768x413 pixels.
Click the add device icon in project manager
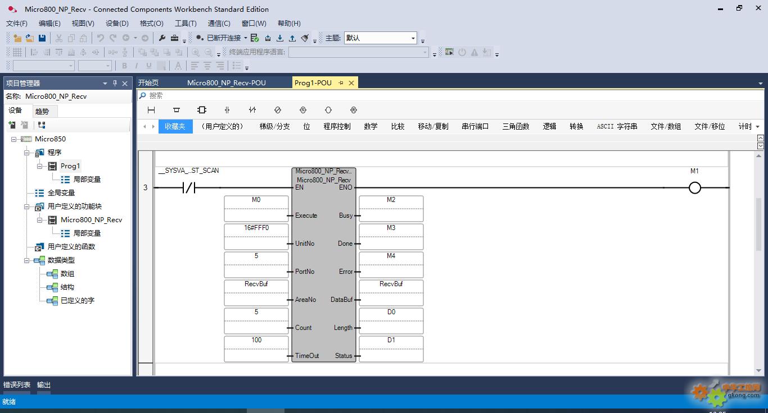(x=12, y=125)
